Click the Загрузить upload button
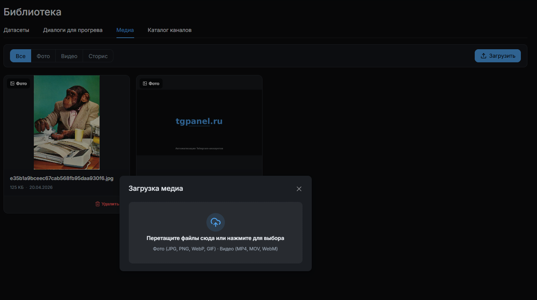 [498, 56]
